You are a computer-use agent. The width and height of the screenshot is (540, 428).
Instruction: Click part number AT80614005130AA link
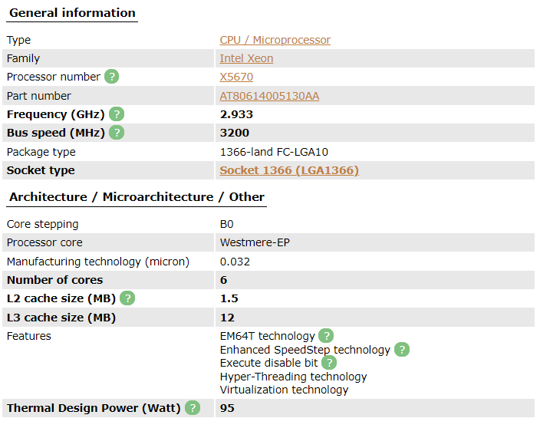[269, 96]
